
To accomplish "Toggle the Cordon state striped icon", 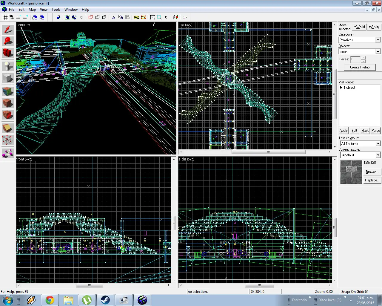I will 136,17.
